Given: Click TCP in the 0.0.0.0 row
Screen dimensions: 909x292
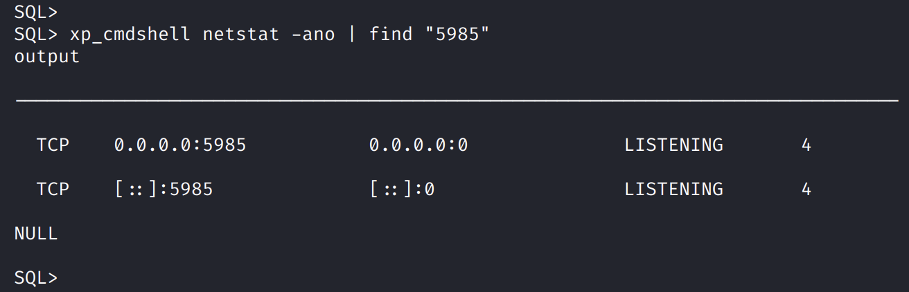Looking at the screenshot, I should pos(53,145).
